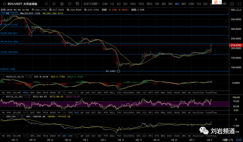Screen dimensions: 243x142
Task: Click the layout panel icon in toolbar
Action: [x=78, y=4]
